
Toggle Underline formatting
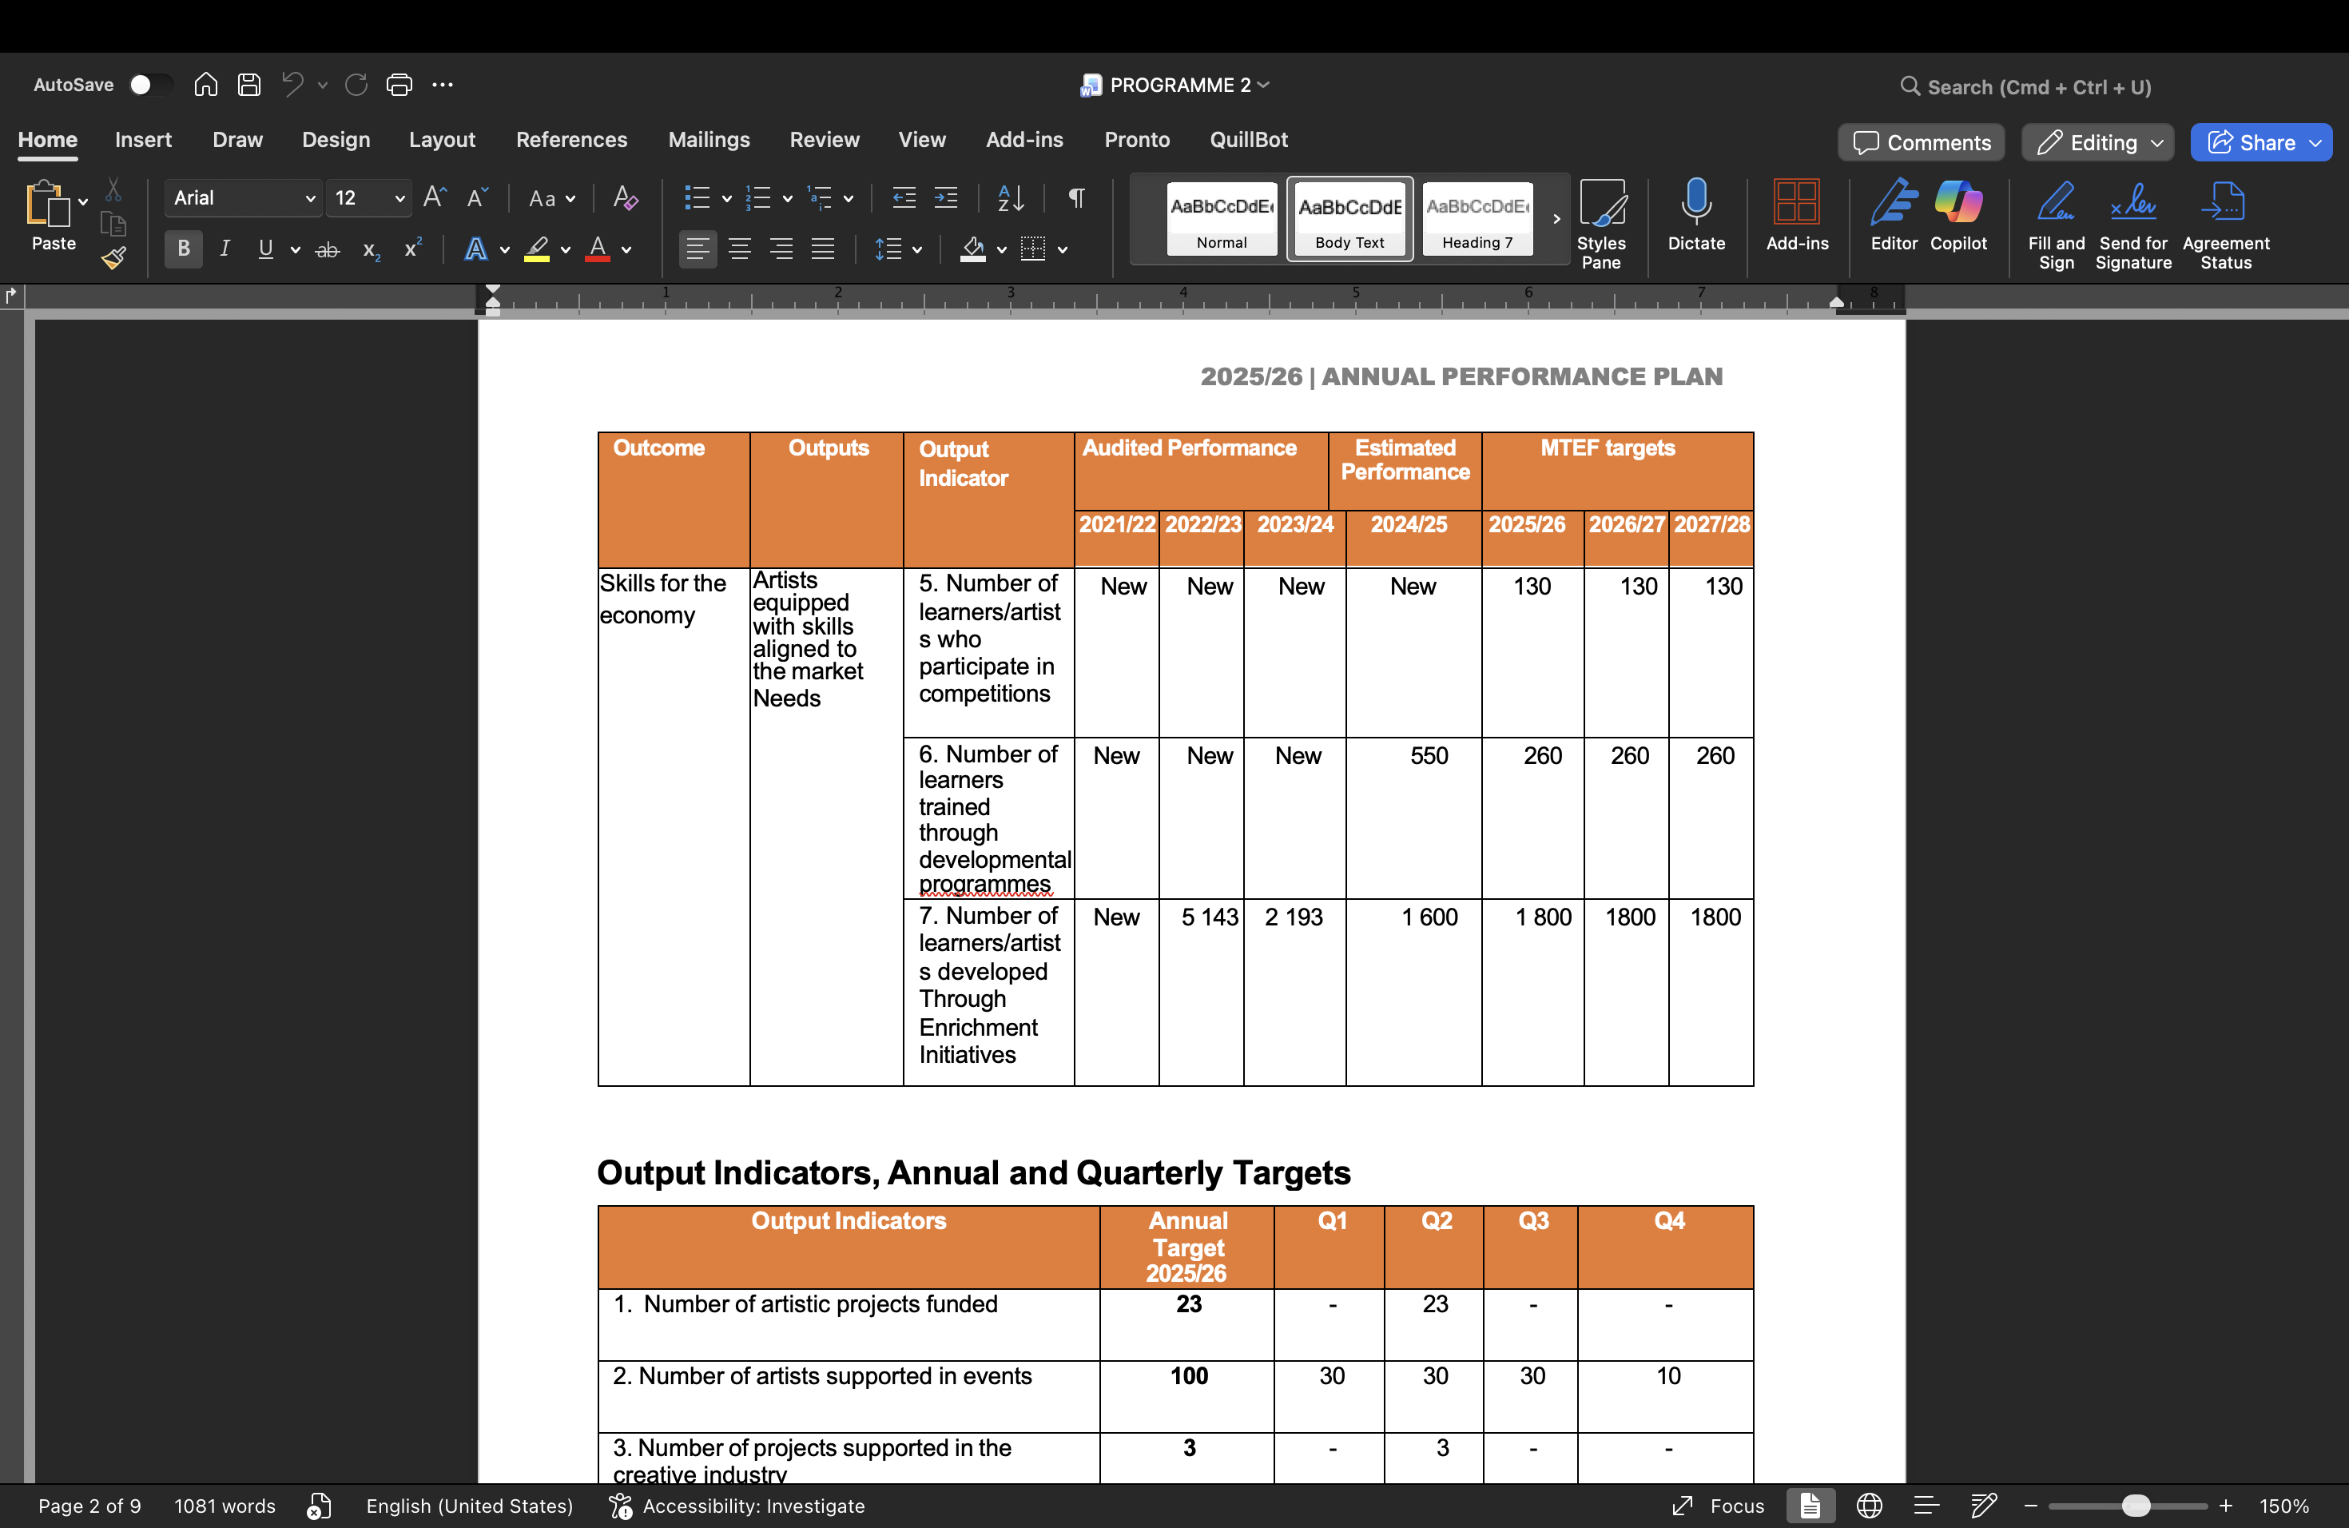(265, 249)
